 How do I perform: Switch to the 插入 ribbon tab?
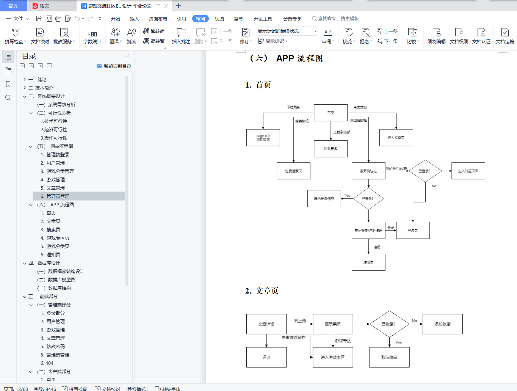tap(135, 19)
